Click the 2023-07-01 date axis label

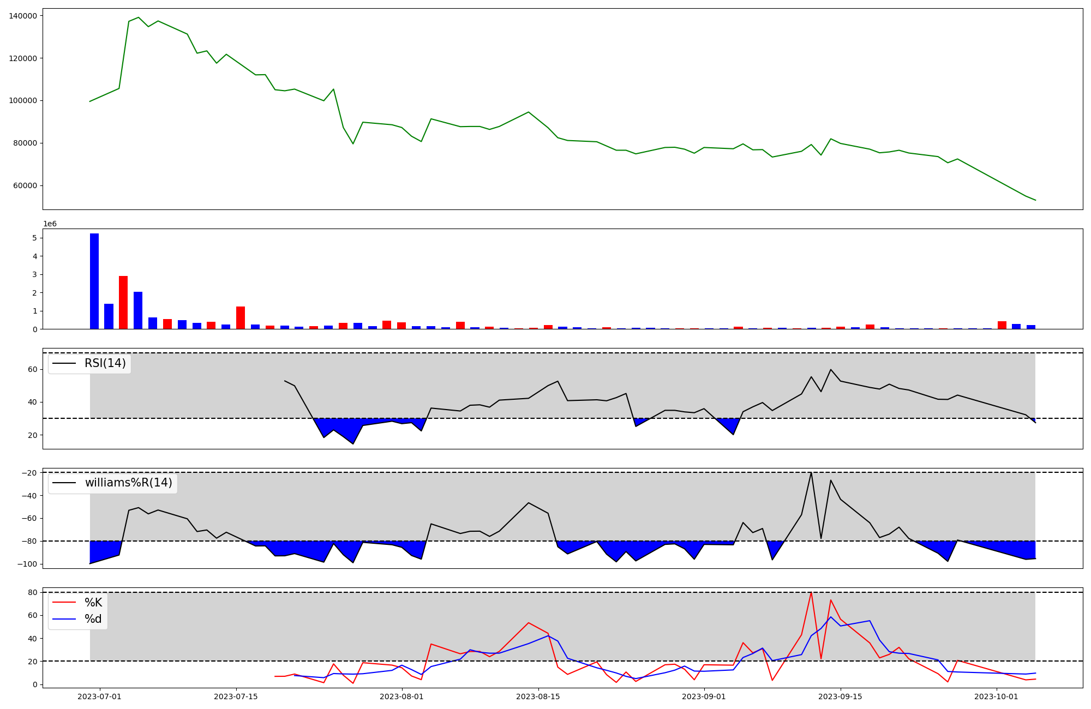pos(100,696)
